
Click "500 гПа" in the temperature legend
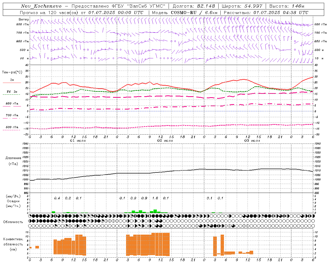click(x=12, y=127)
